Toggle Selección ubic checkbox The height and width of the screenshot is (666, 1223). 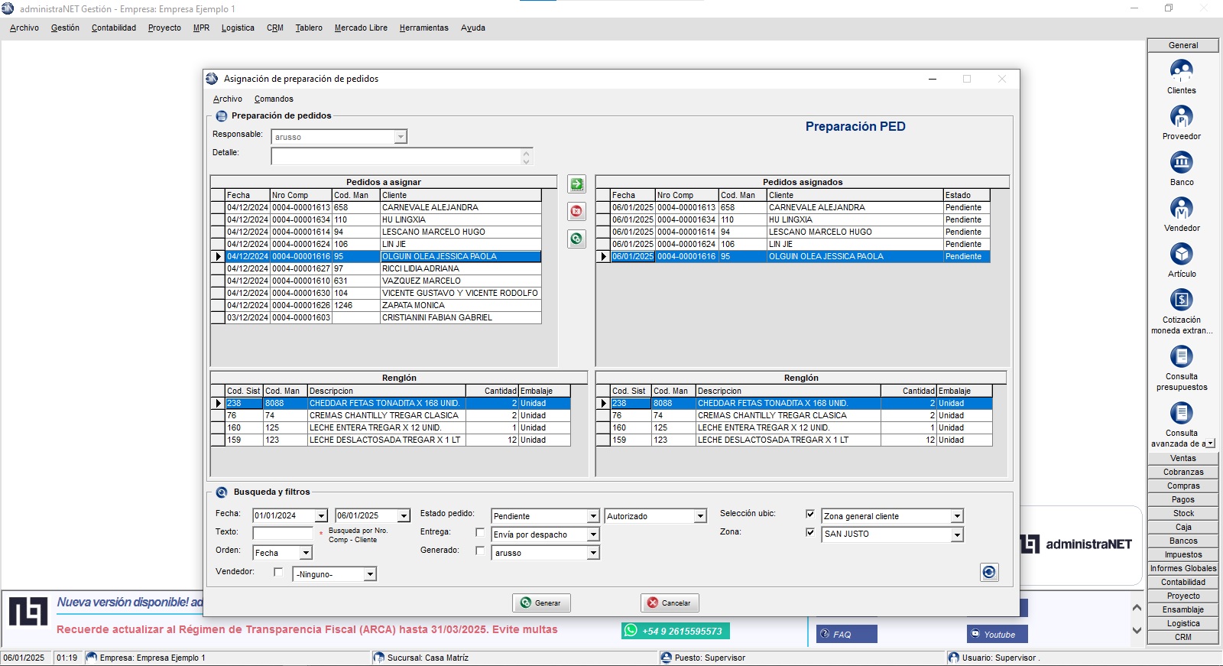click(810, 514)
